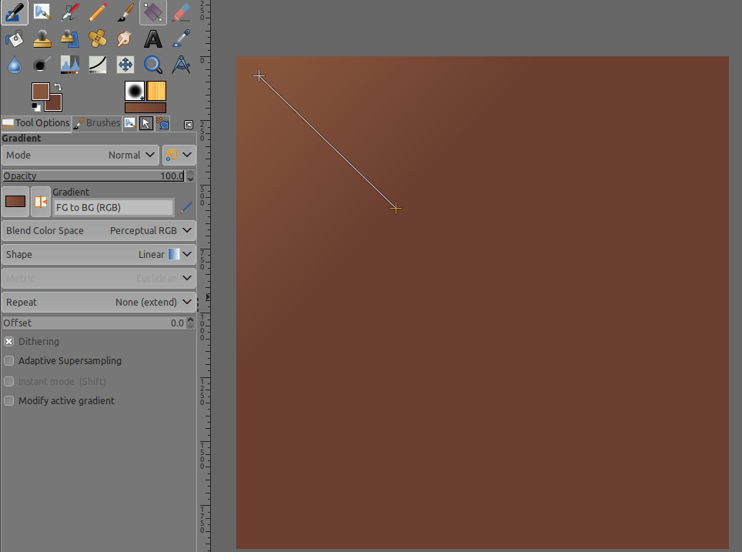Image resolution: width=742 pixels, height=552 pixels.
Task: Click the edit gradient pencil button
Action: pyautogui.click(x=186, y=207)
